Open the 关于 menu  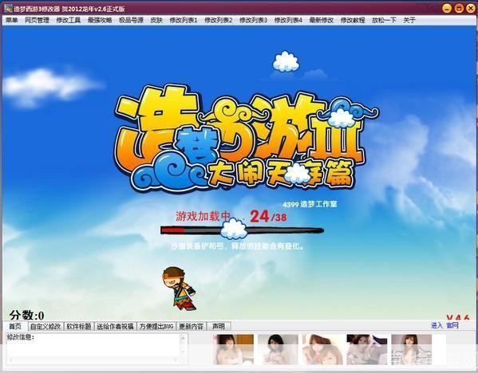[x=409, y=21]
